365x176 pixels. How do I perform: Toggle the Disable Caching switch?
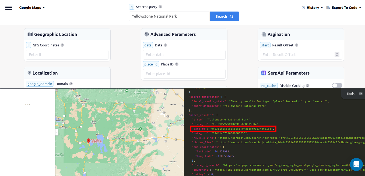tap(337, 86)
